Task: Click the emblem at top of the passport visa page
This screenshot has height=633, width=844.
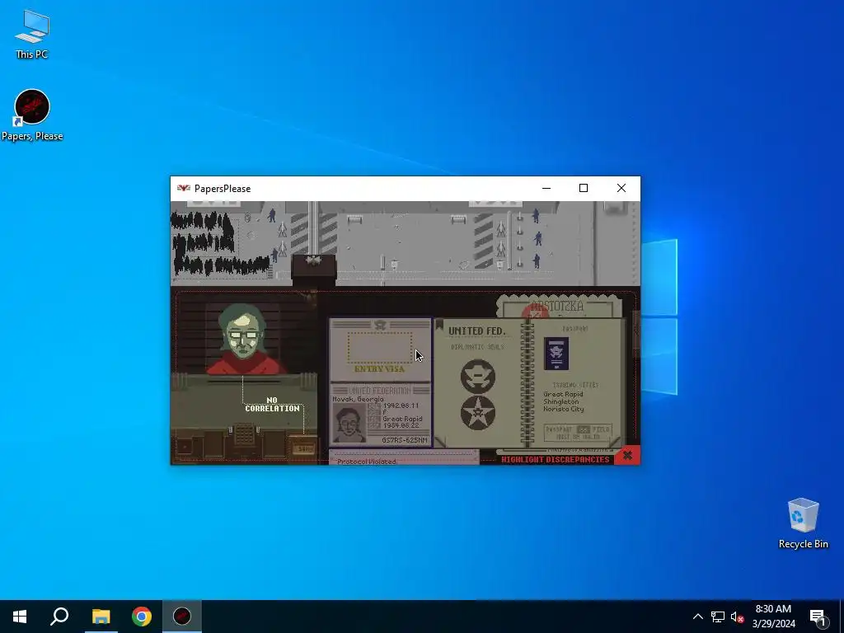Action: tap(380, 325)
